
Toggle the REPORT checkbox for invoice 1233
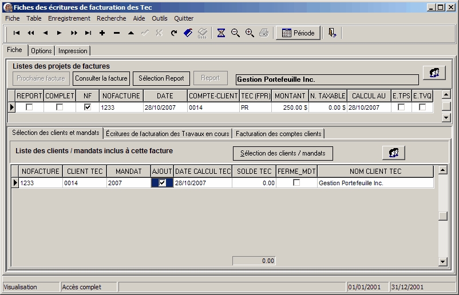pos(29,107)
